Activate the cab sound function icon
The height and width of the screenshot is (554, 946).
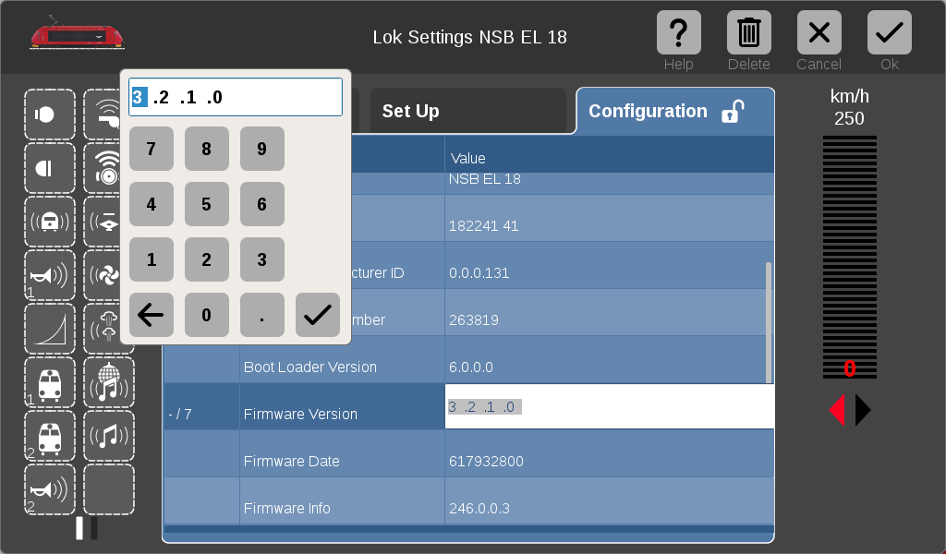50,222
